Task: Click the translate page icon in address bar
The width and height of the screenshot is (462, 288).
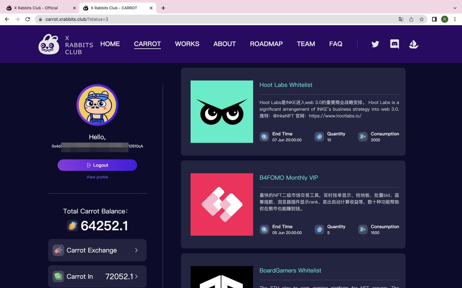Action: tap(401, 19)
